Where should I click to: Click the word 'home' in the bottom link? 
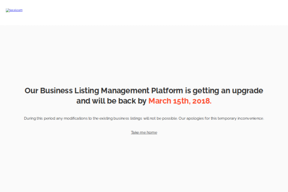[152, 132]
